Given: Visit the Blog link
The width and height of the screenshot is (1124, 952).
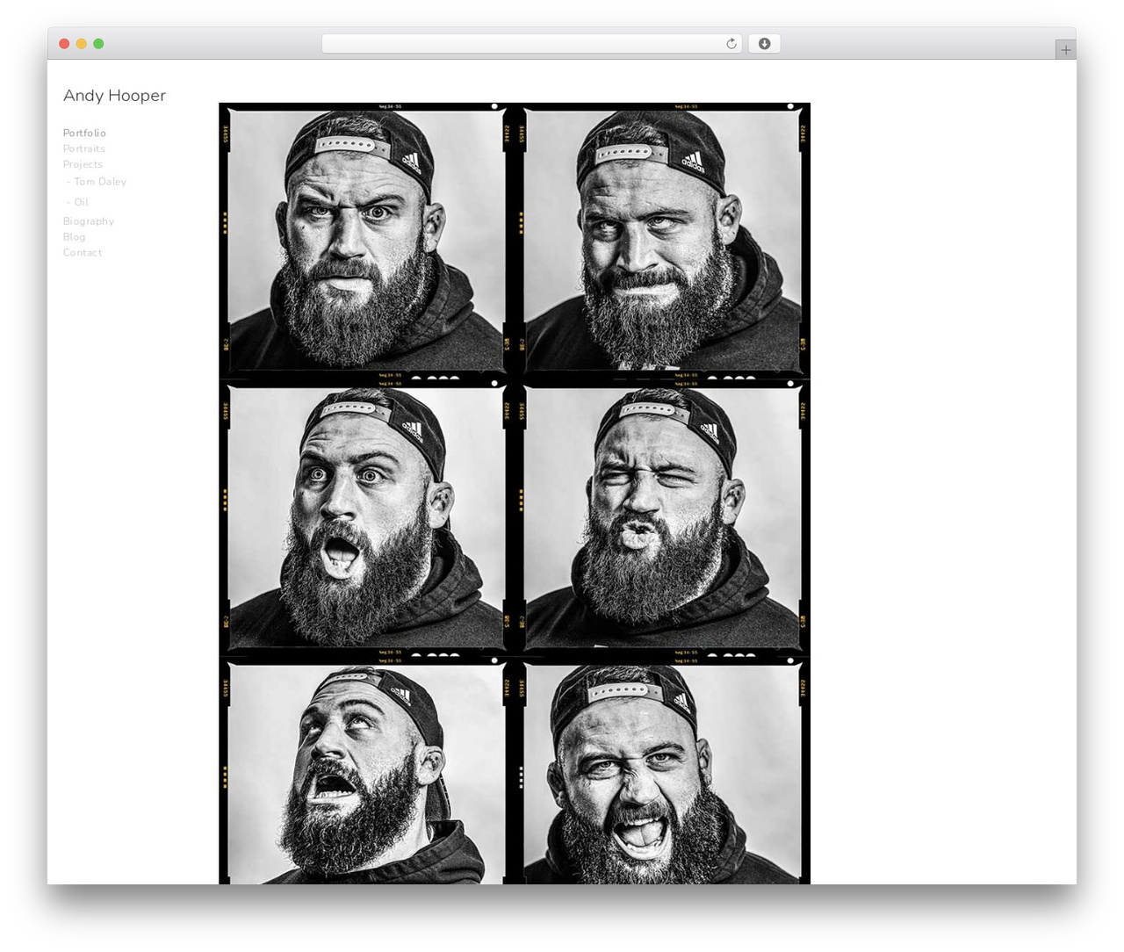Looking at the screenshot, I should click(75, 237).
